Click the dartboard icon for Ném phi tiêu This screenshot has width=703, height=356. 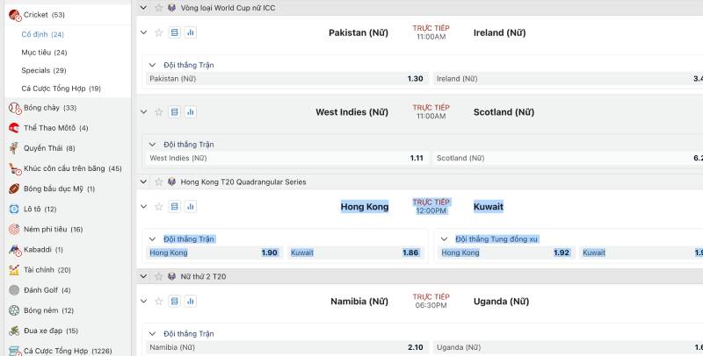point(14,230)
